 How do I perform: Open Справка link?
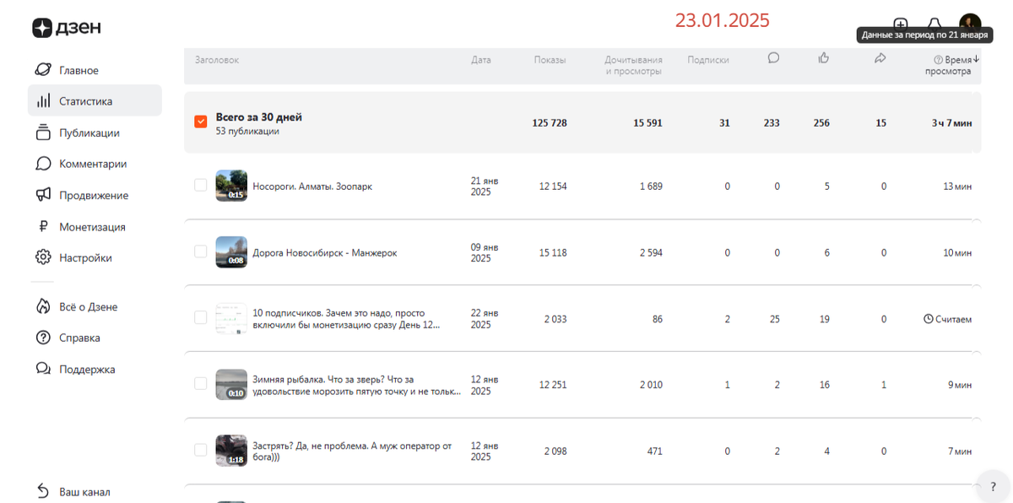click(x=95, y=338)
